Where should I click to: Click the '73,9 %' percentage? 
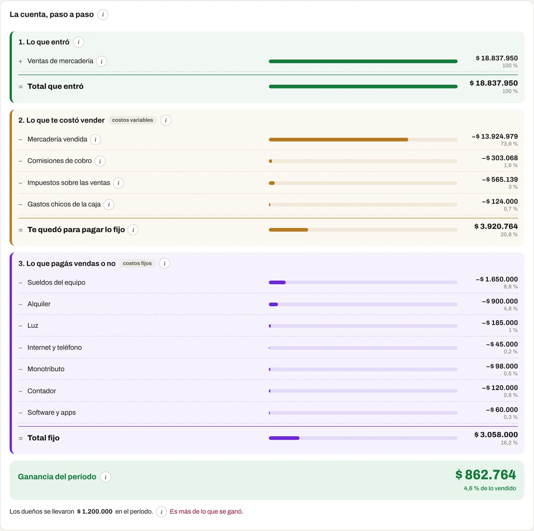click(509, 144)
